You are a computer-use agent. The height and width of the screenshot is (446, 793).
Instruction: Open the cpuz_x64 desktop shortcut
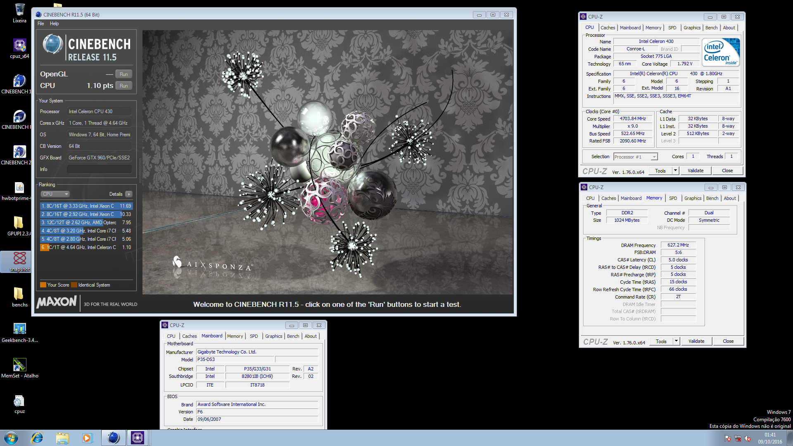tap(19, 48)
